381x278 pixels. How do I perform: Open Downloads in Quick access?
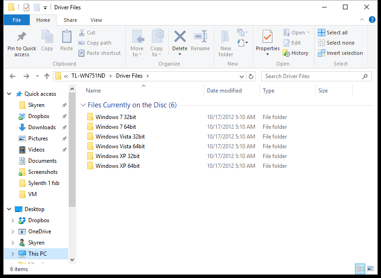[x=42, y=127]
